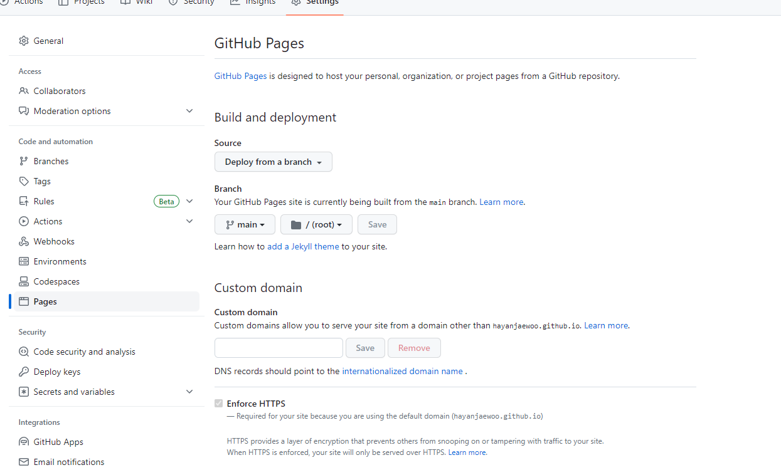Click the Webhooks icon
This screenshot has width=781, height=470.
coord(24,241)
